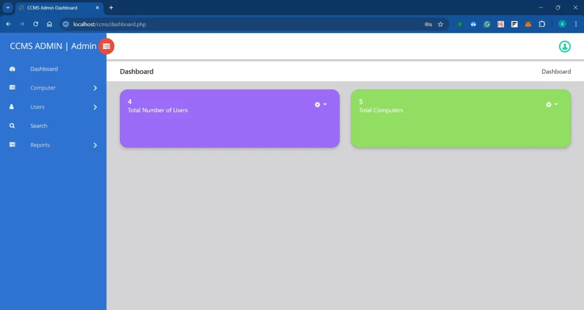Open the Computer sidebar menu item

click(53, 88)
